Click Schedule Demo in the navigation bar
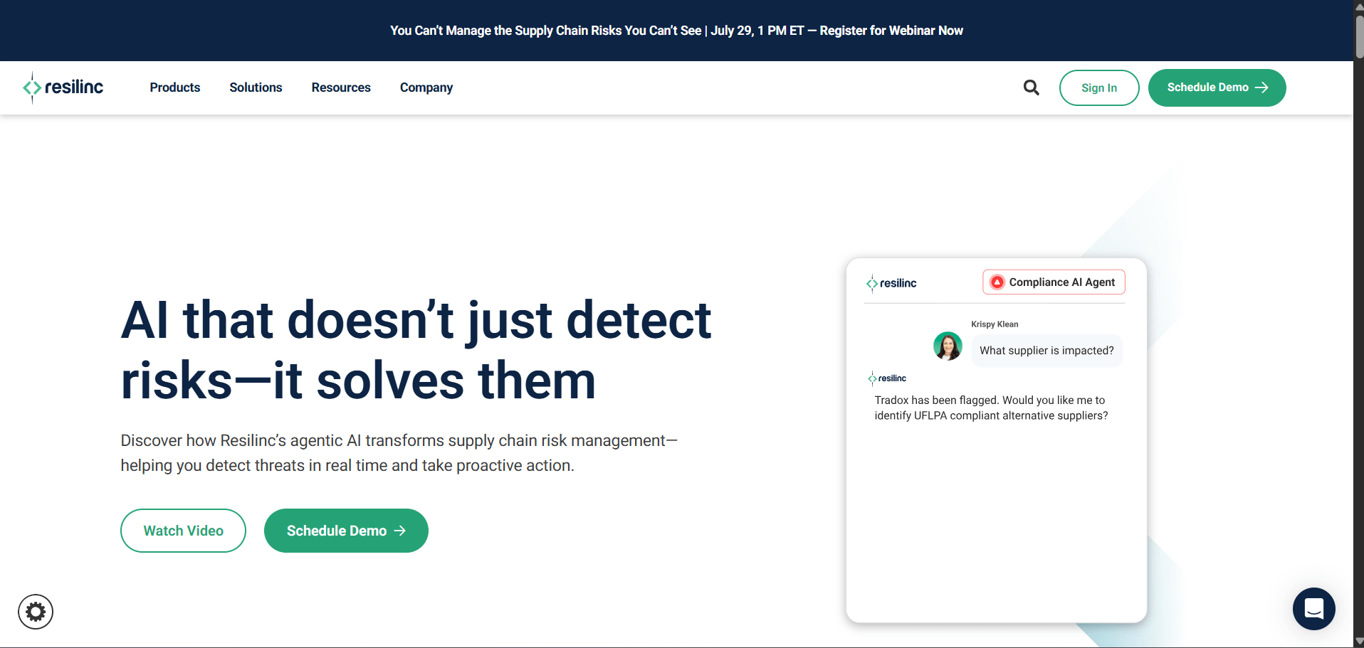The height and width of the screenshot is (648, 1364). 1217,87
